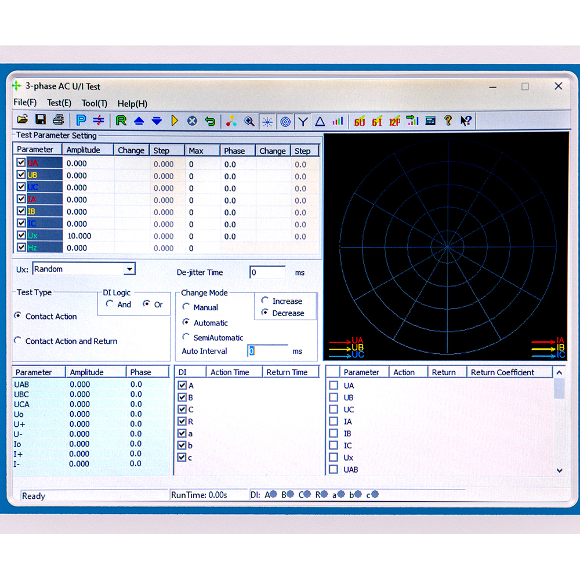
Task: Click the De-jitter Time input field
Action: (267, 272)
